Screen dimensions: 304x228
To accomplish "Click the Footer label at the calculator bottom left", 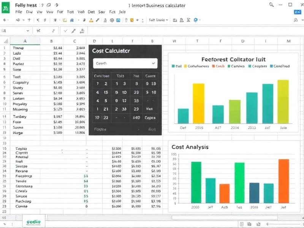I will [100, 129].
